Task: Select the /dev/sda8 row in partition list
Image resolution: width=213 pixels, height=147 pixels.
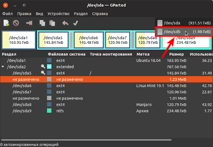Action: pyautogui.click(x=106, y=105)
